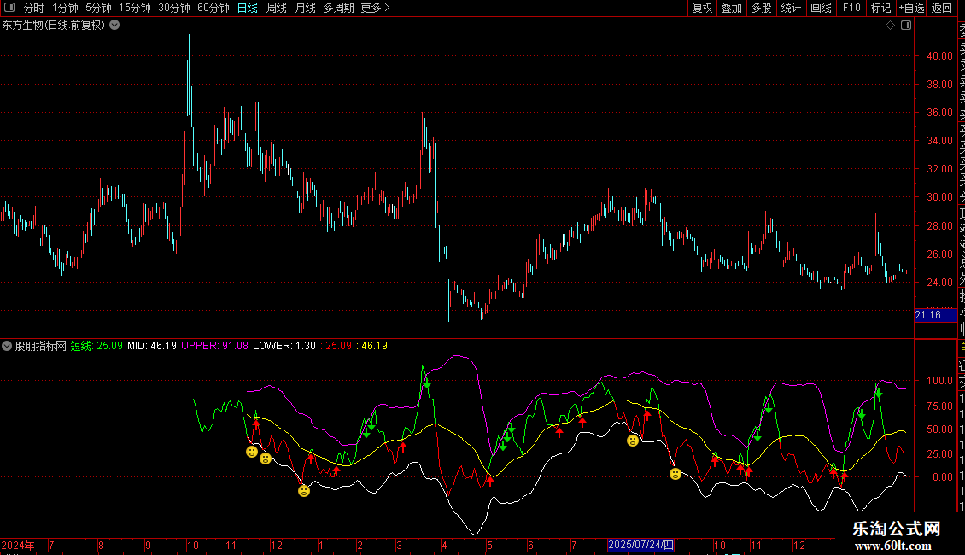The height and width of the screenshot is (555, 965).
Task: Select the 5分钟 period tab
Action: [98, 8]
